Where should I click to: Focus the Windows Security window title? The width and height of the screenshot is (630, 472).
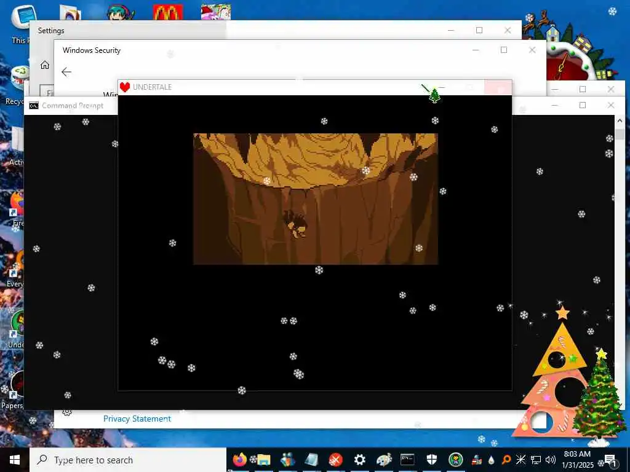coord(92,50)
